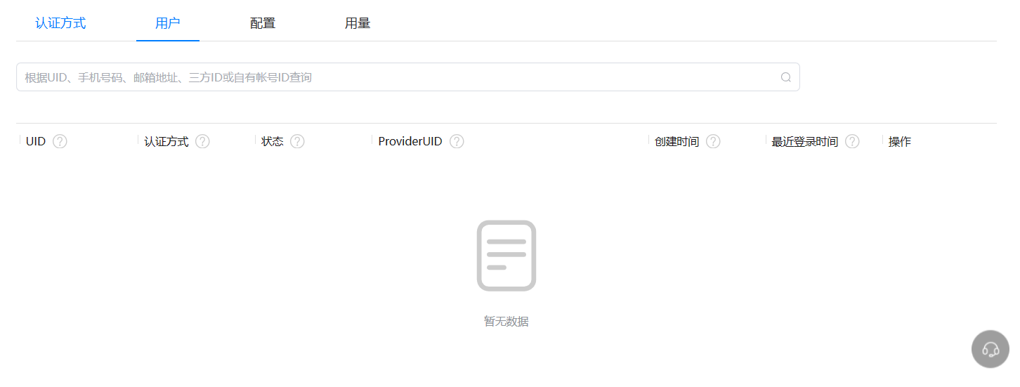Go to the 用量 tab
Image resolution: width=1020 pixels, height=387 pixels.
click(358, 23)
